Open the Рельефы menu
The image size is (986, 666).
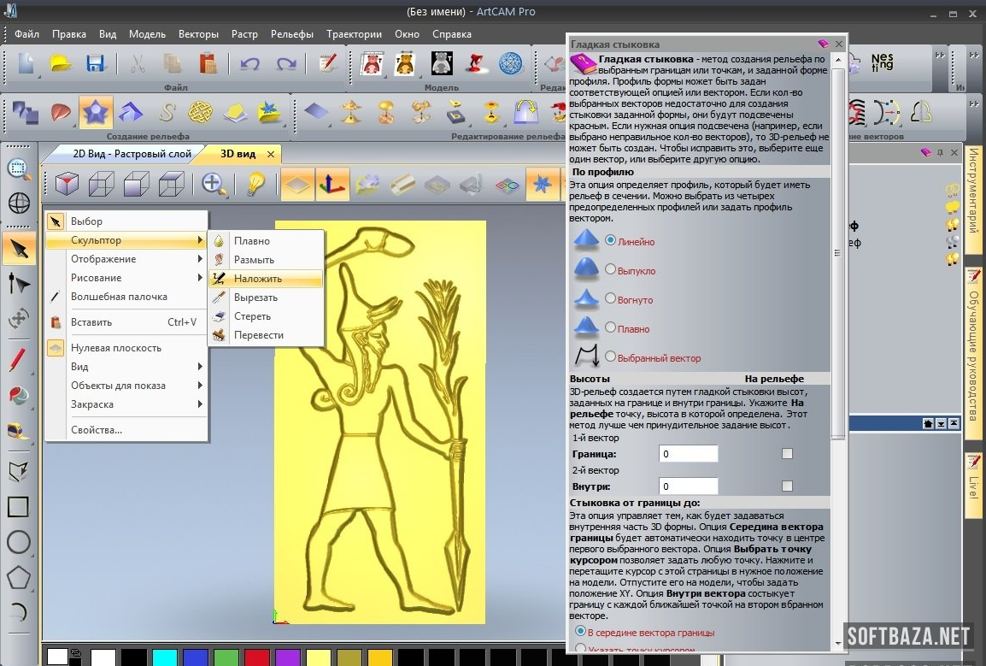point(292,34)
